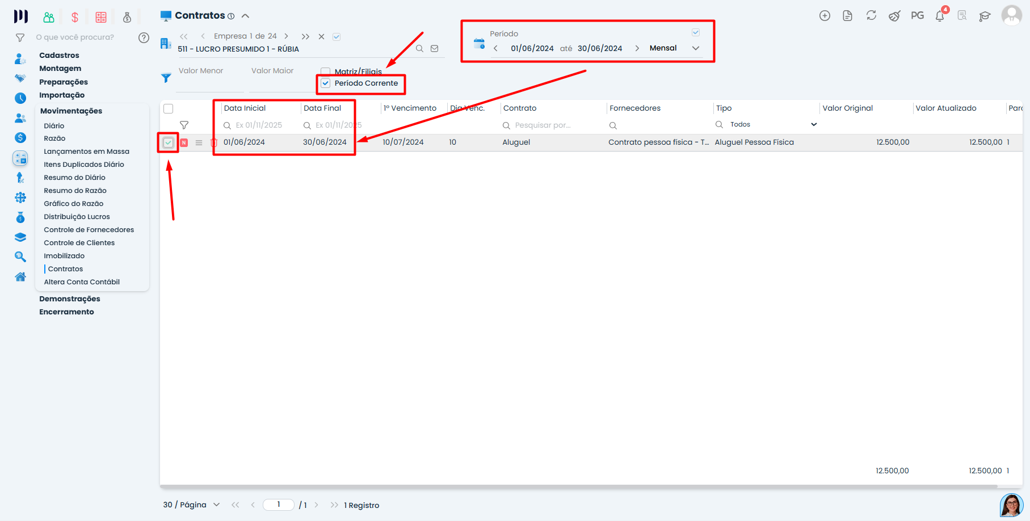1030x521 pixels.
Task: Enable the Matriz/Filiais checkbox
Action: point(326,72)
